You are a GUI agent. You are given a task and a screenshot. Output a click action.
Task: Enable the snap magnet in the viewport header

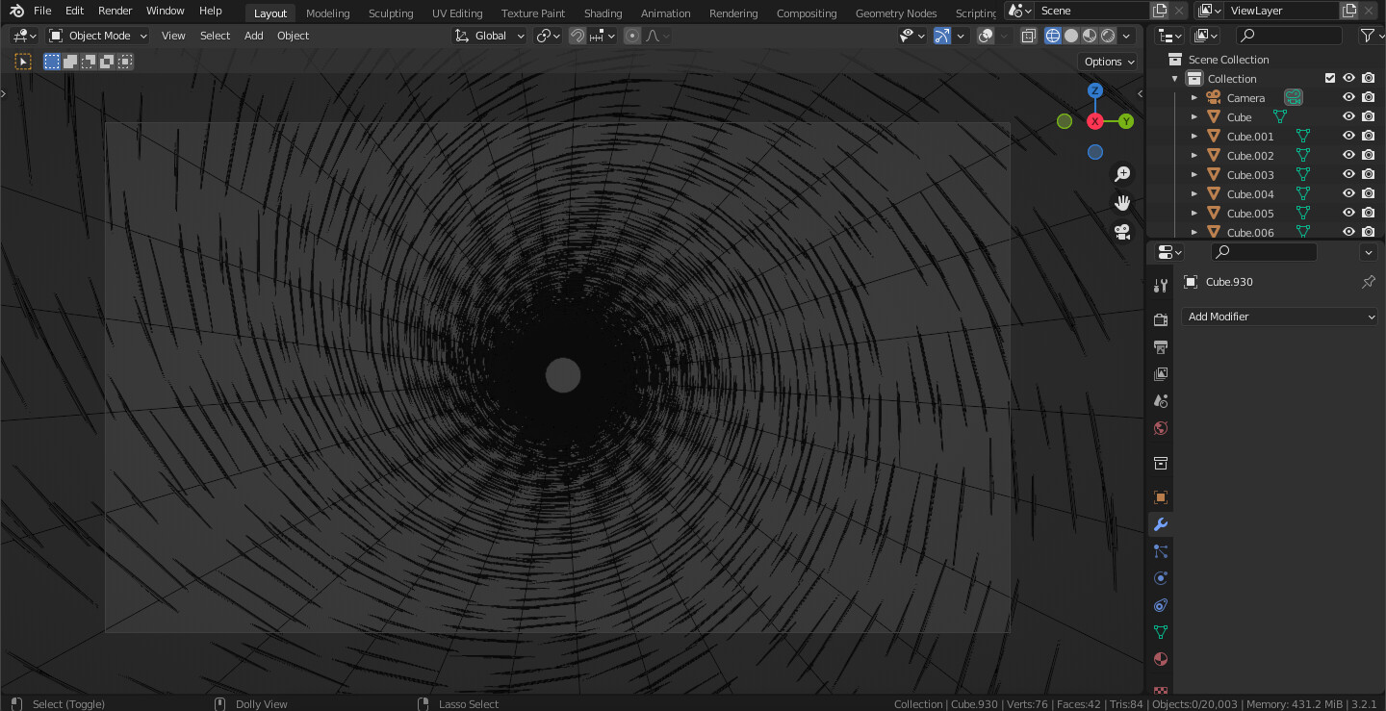pos(576,36)
